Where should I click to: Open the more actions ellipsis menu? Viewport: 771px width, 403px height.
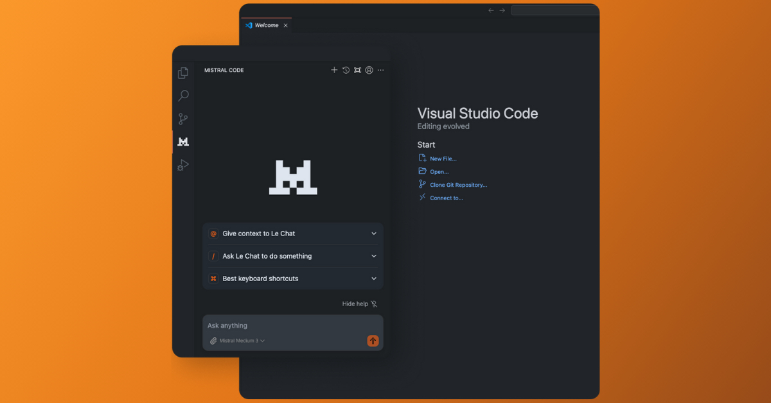click(380, 70)
